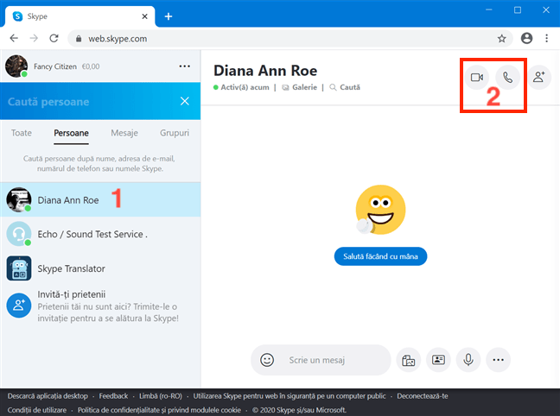The width and height of the screenshot is (560, 416).
Task: Open the Chrome profile account icon
Action: [x=526, y=38]
